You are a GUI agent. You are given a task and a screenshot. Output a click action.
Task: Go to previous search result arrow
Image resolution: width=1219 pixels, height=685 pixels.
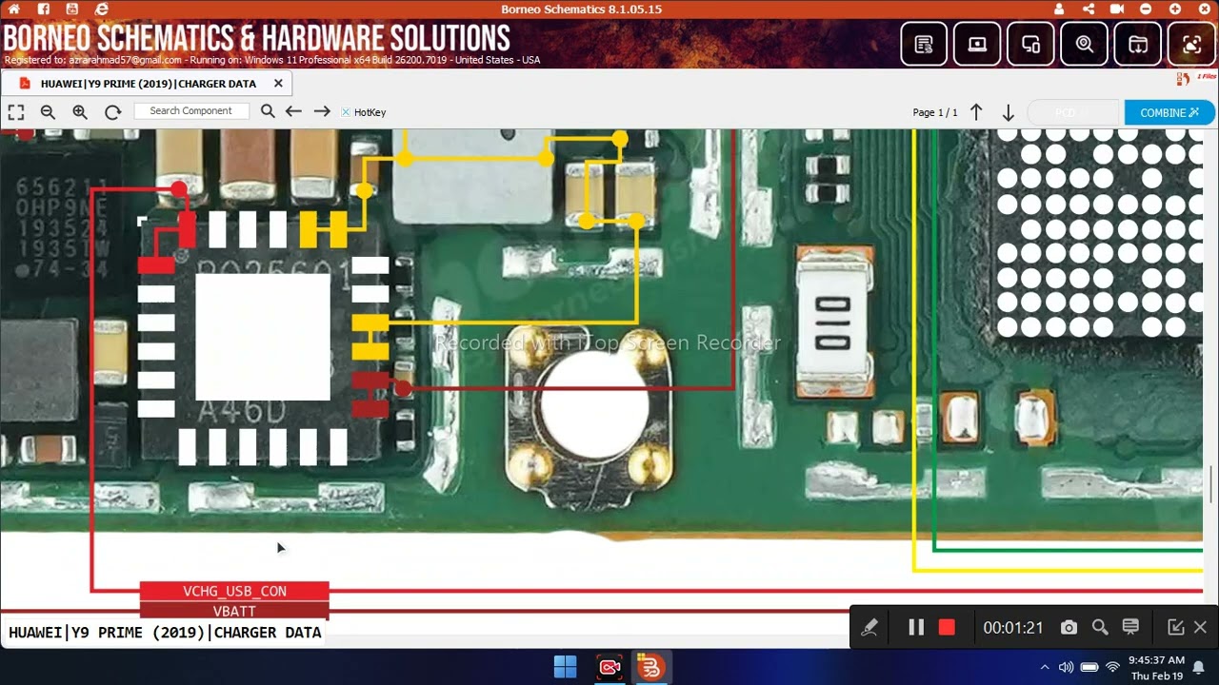(x=293, y=111)
